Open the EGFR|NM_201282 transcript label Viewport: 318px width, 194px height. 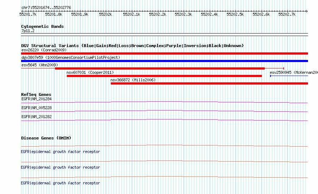[x=36, y=117]
